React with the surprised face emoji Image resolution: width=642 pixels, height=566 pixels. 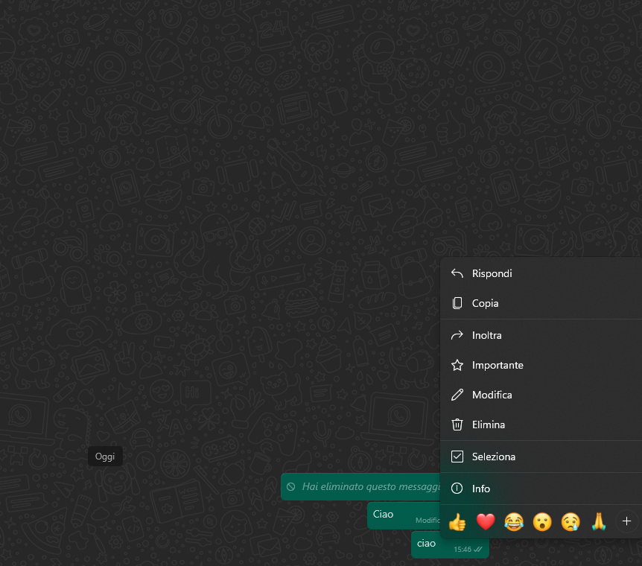[x=541, y=522]
